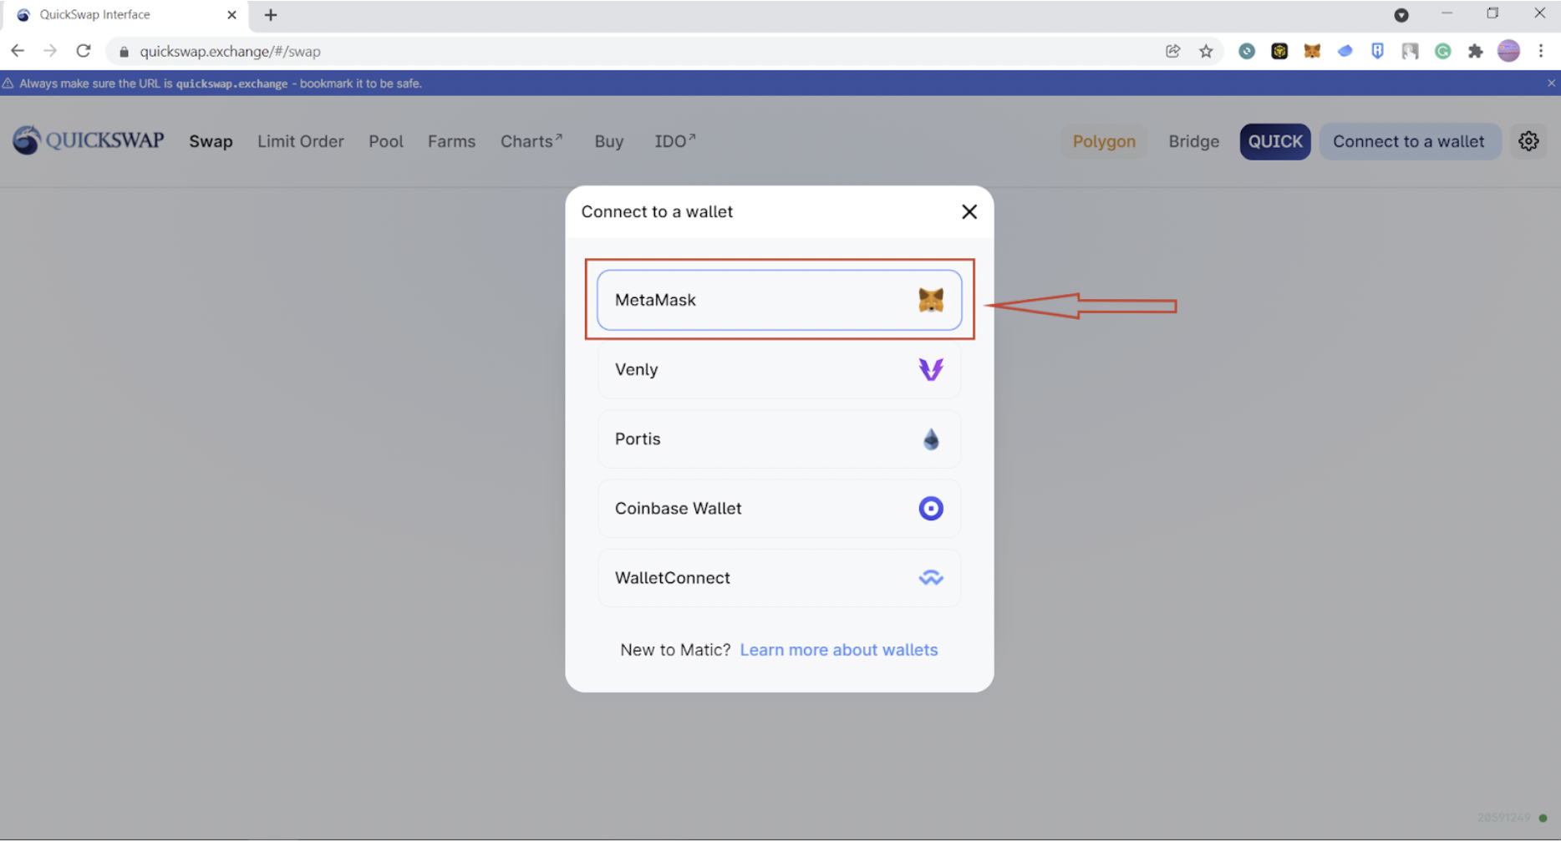This screenshot has width=1561, height=842.
Task: Open the MetaMask browser extension icon
Action: pyautogui.click(x=1312, y=51)
